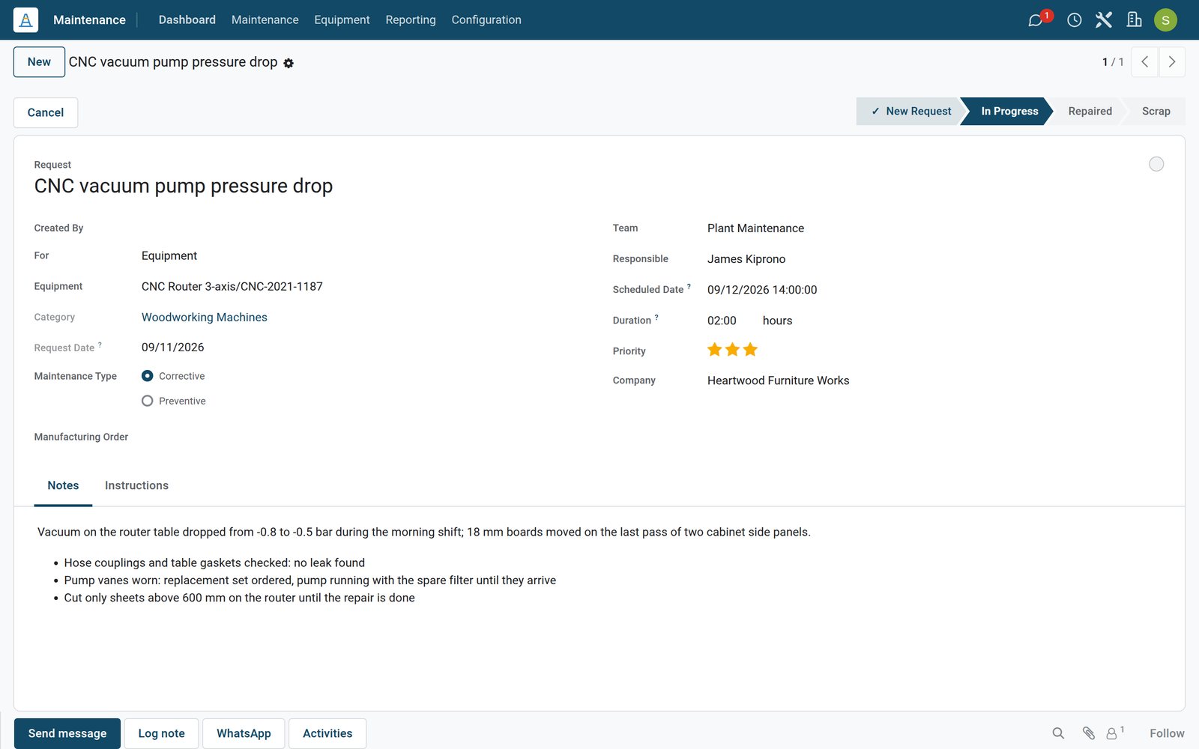This screenshot has height=749, width=1199.
Task: Click the 'Pump vanes worn' bullet line
Action: point(310,580)
